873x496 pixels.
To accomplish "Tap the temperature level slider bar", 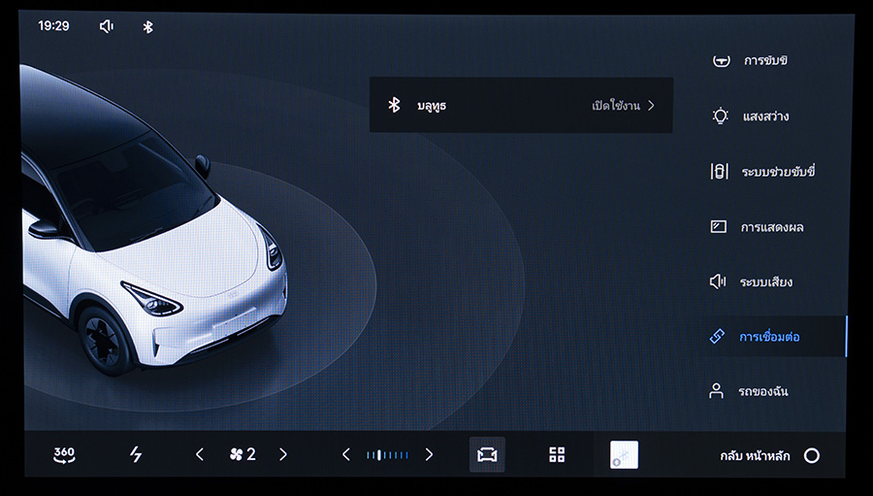I will pos(387,454).
